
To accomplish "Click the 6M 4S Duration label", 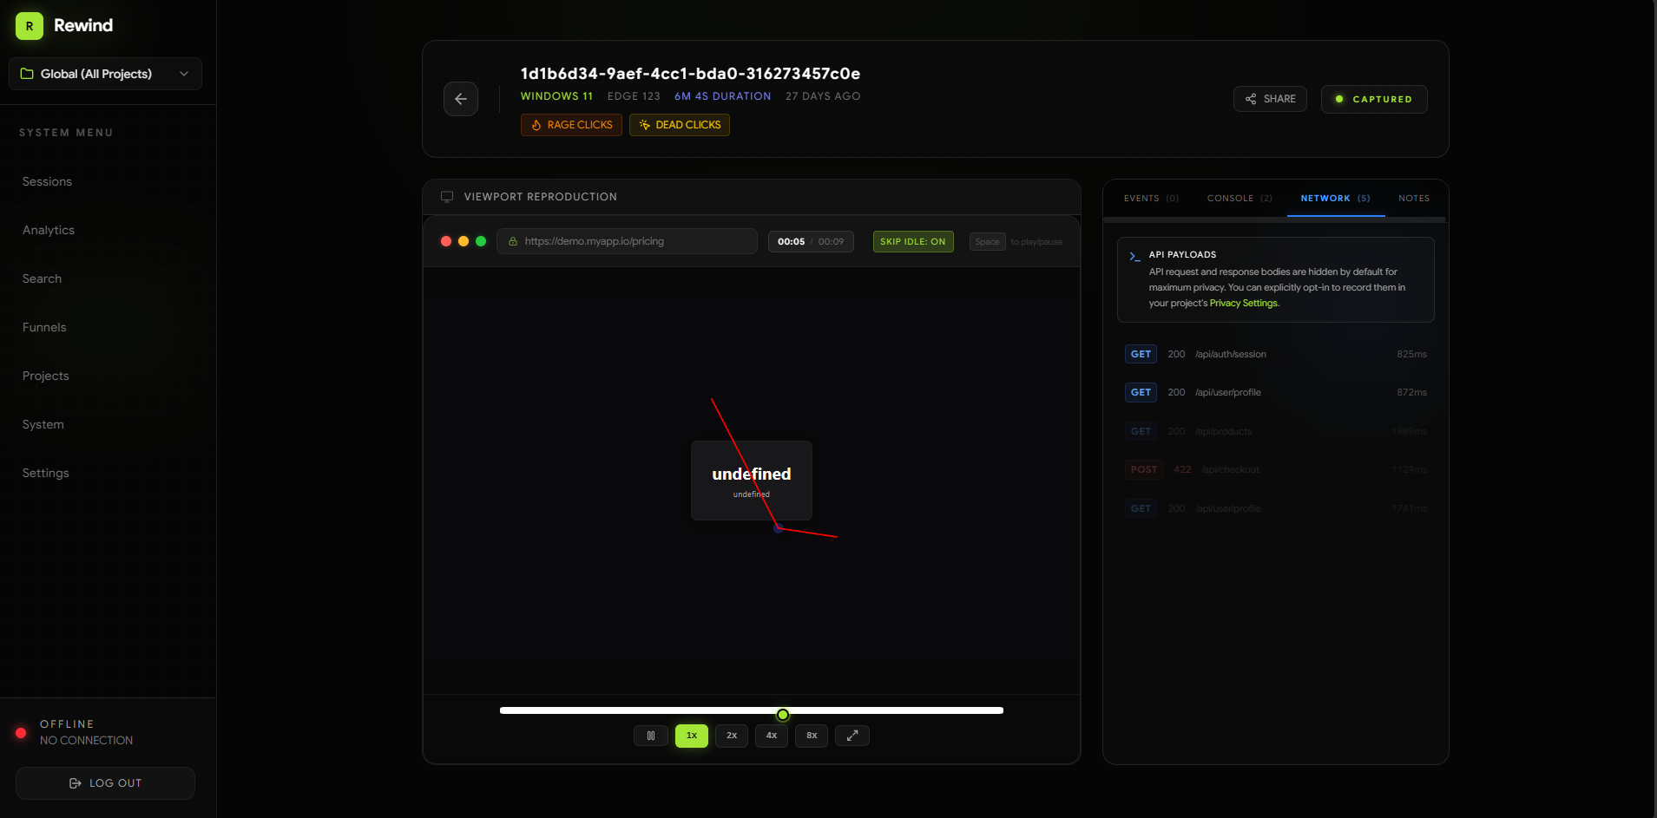I will click(723, 96).
